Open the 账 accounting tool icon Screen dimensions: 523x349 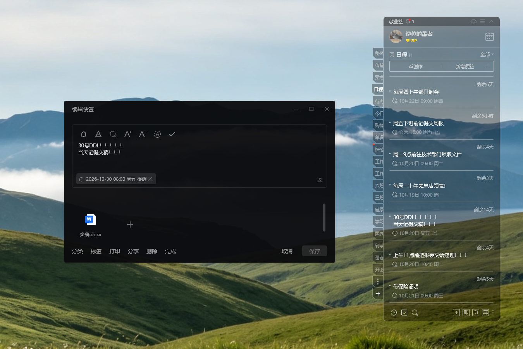tap(466, 313)
